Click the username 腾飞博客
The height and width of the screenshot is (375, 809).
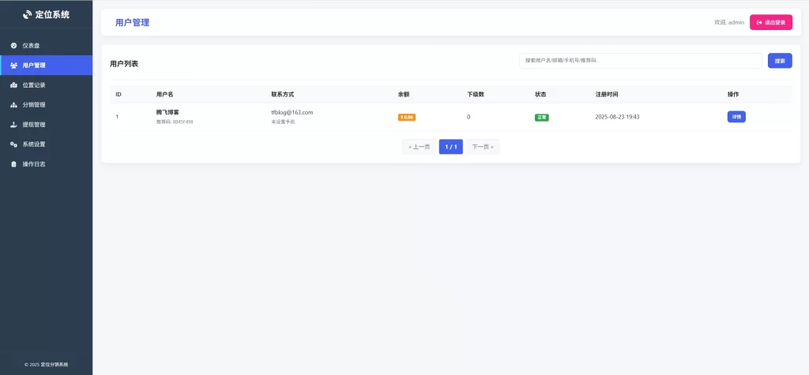click(167, 112)
